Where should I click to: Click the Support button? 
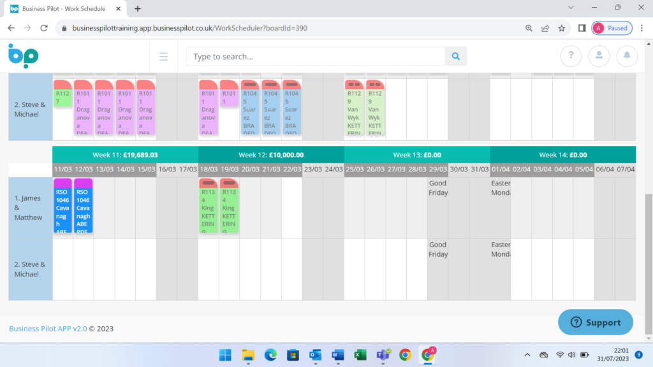pos(595,322)
